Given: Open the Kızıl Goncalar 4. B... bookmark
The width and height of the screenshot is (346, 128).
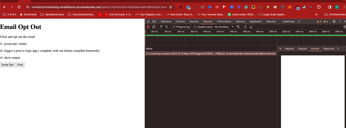Looking at the screenshot, I should point(119,15).
